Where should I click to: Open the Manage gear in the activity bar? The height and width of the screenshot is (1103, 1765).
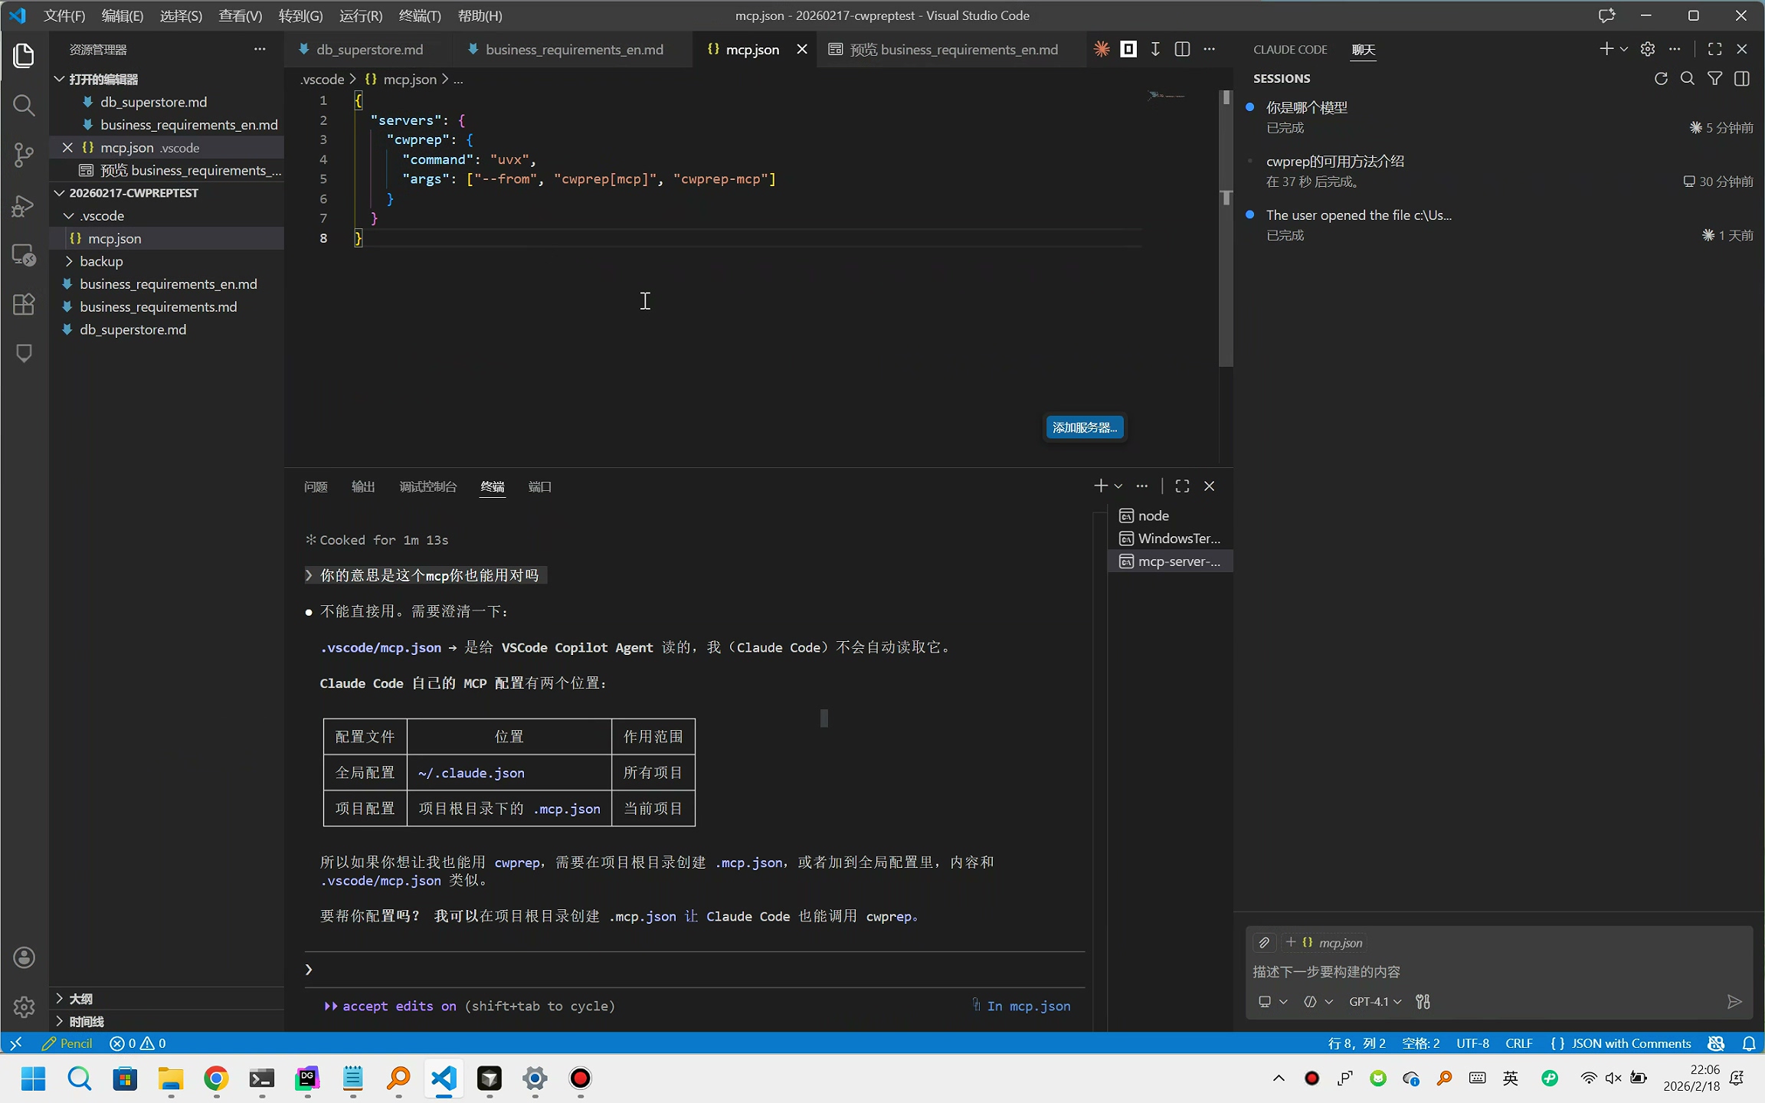click(24, 1006)
